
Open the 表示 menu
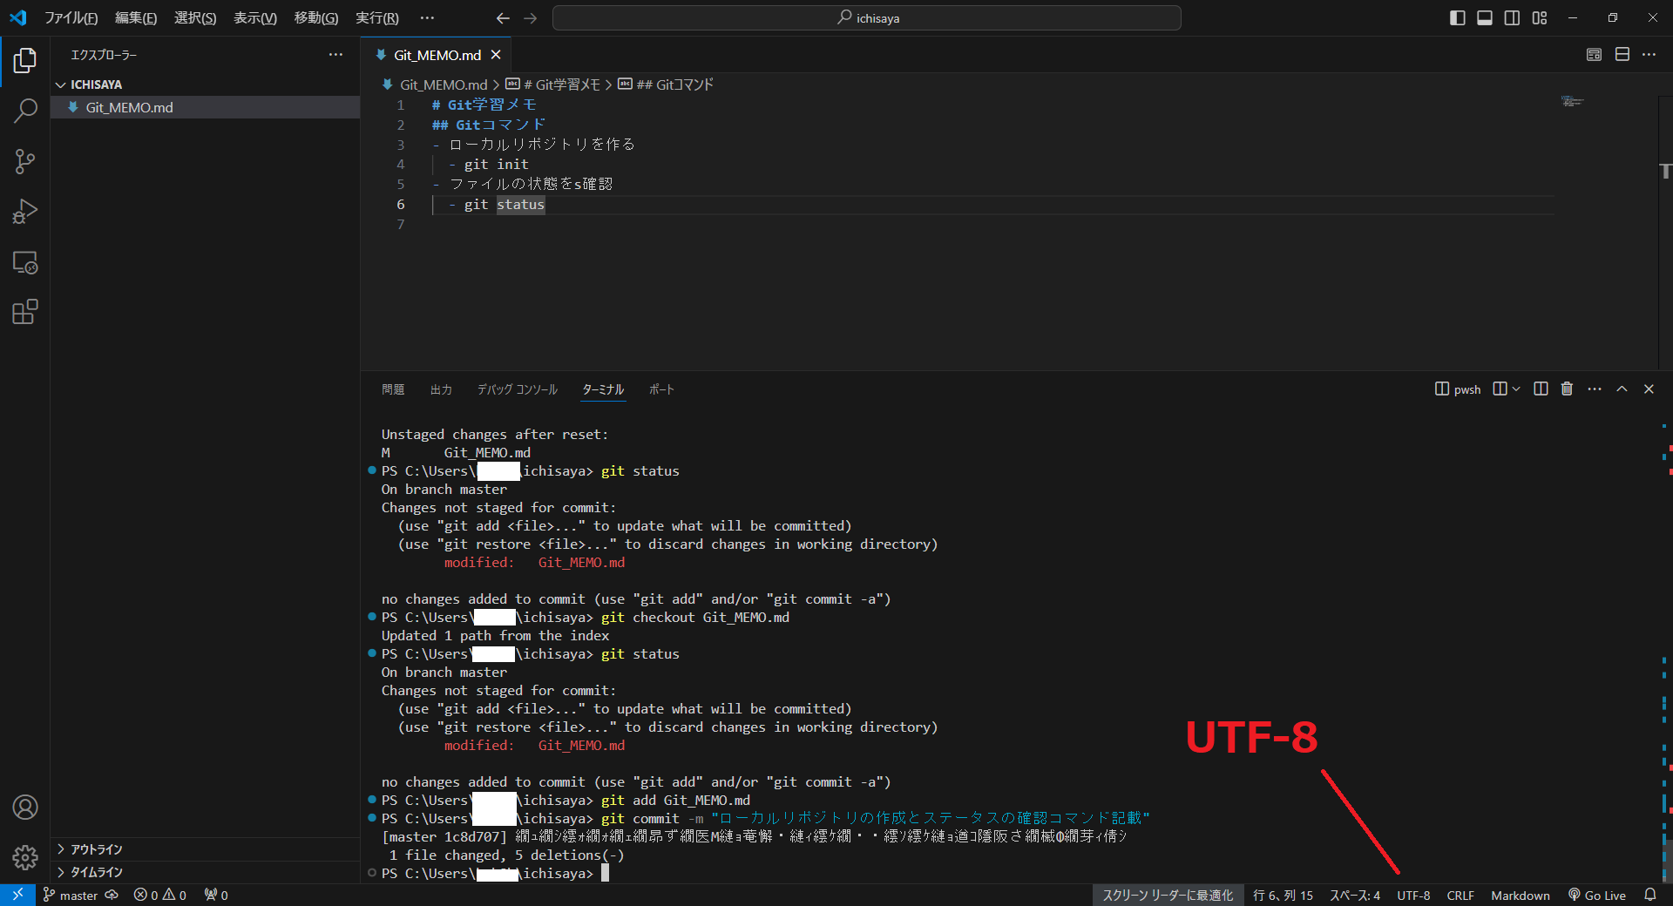(x=254, y=17)
